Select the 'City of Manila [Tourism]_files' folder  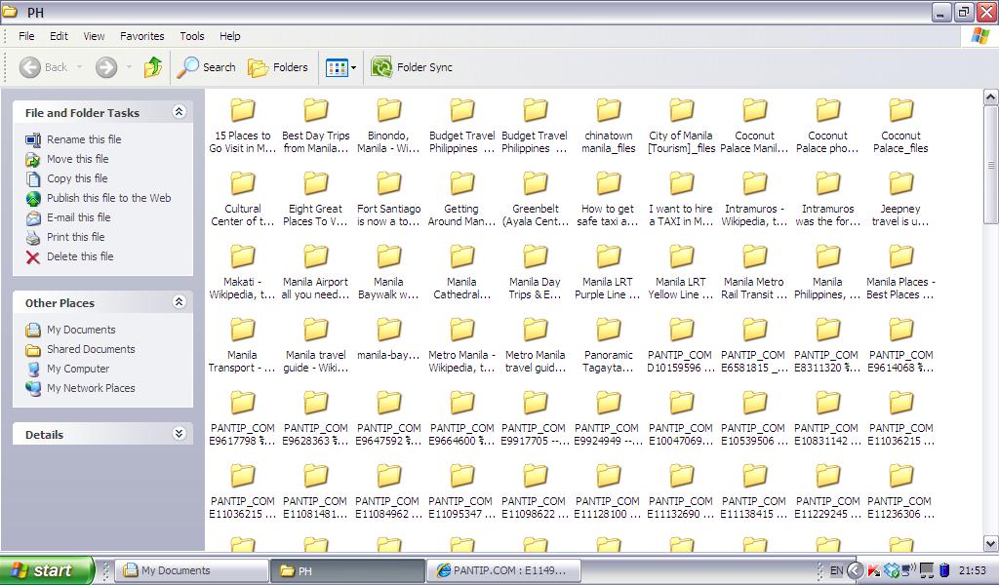(x=681, y=126)
